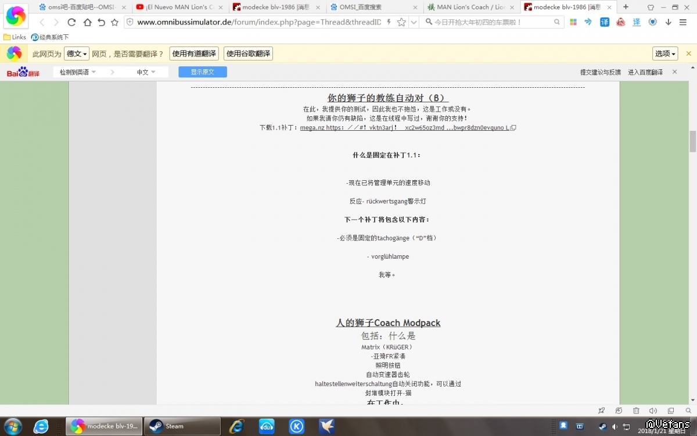Close the yellow translation prompt bar
697x436 pixels.
(x=689, y=53)
